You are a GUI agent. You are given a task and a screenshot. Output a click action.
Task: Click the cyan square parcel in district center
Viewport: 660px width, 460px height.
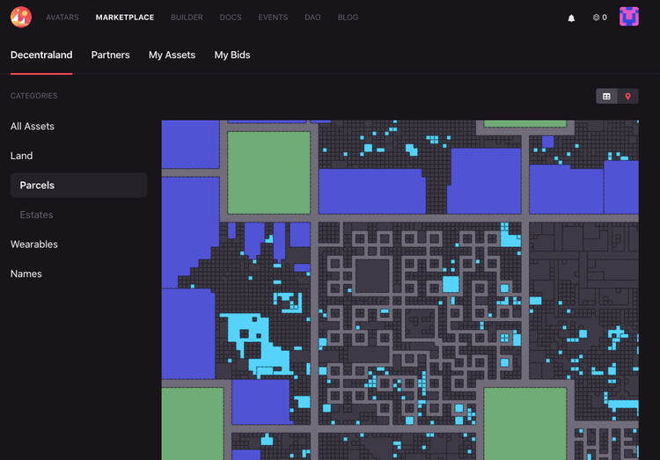[451, 284]
